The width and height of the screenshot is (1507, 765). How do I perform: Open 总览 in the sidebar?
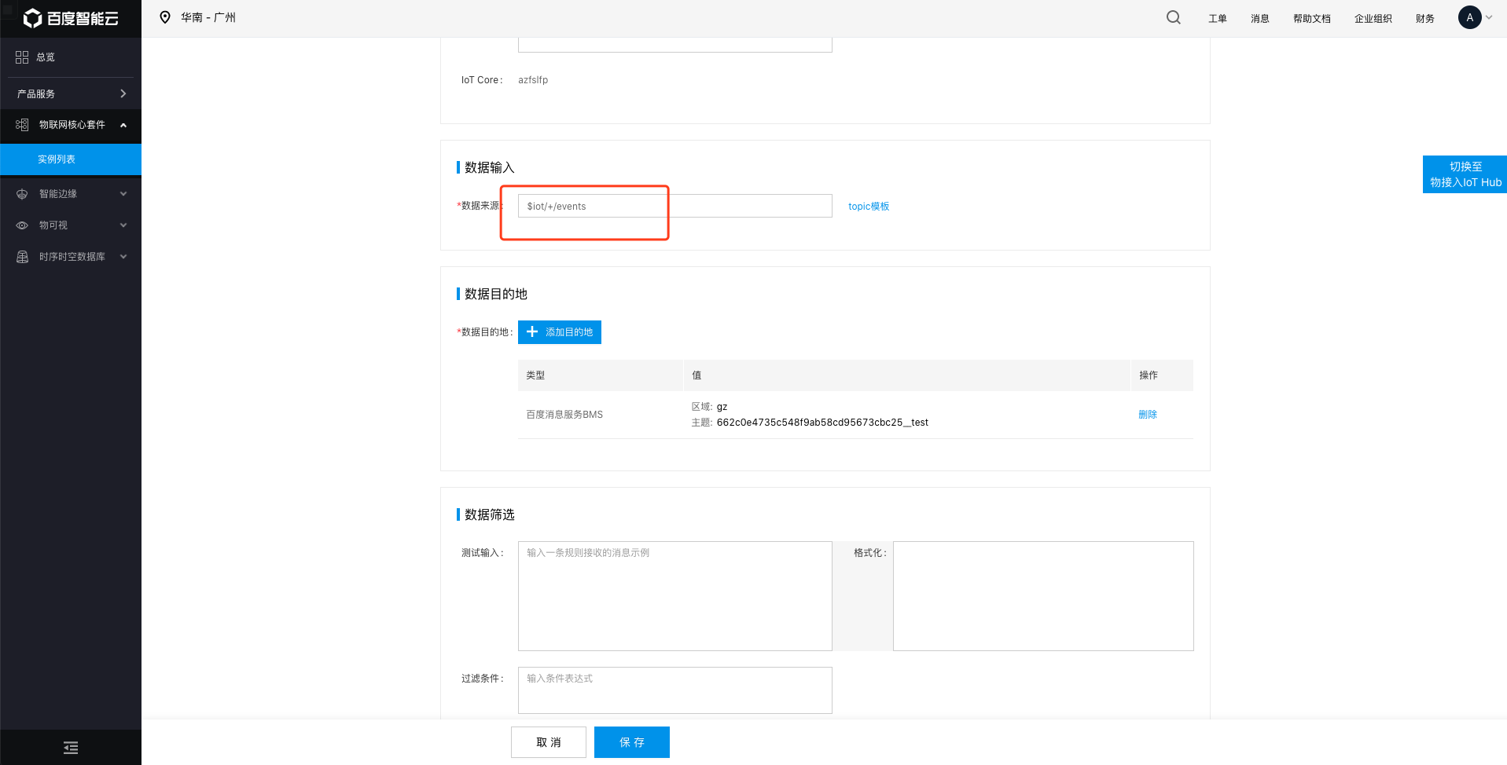[46, 57]
